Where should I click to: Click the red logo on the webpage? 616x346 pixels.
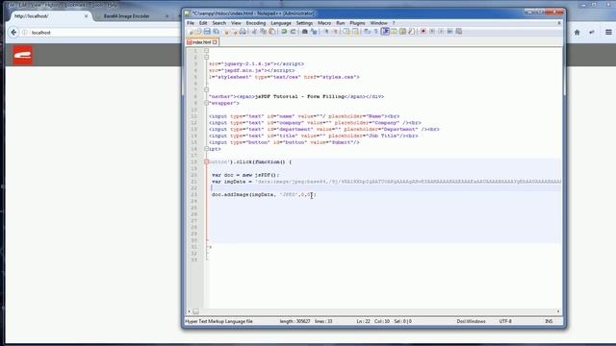(22, 55)
